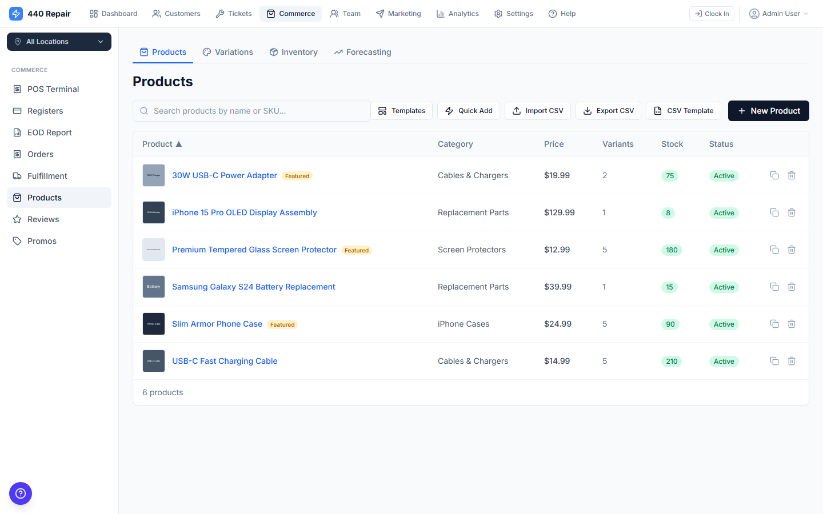823x514 pixels.
Task: Switch to the Variations tab
Action: click(227, 51)
